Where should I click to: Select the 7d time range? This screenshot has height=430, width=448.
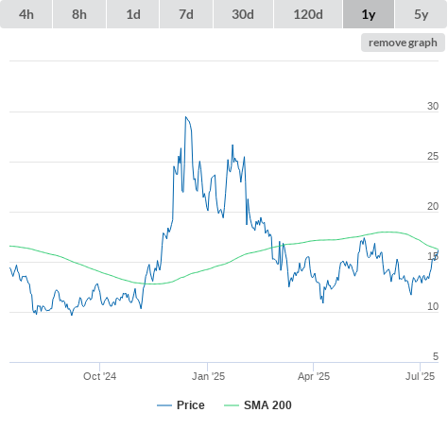[x=186, y=14]
